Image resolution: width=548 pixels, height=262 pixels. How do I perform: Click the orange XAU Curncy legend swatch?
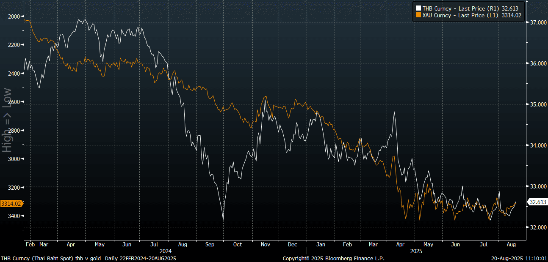coord(418,15)
